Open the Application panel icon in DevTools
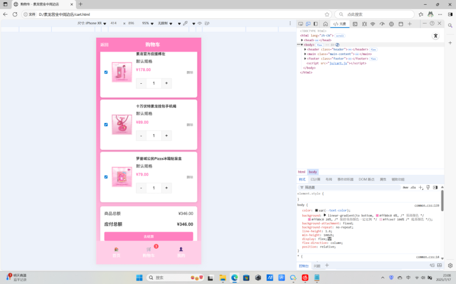 401,24
